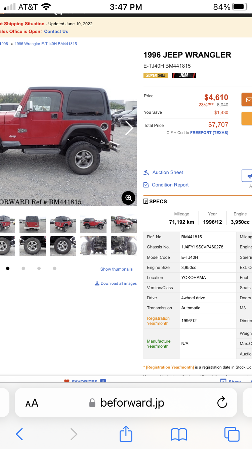This screenshot has height=449, width=252.
Task: Open Safari bookmarks
Action: tap(179, 434)
